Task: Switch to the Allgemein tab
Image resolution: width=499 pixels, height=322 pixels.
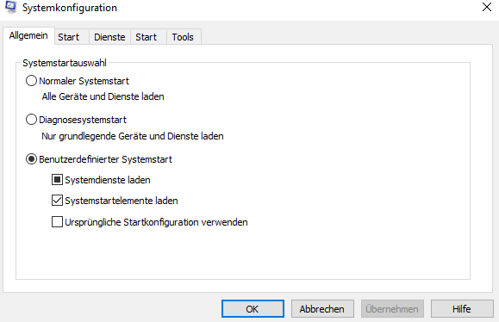Action: [28, 35]
